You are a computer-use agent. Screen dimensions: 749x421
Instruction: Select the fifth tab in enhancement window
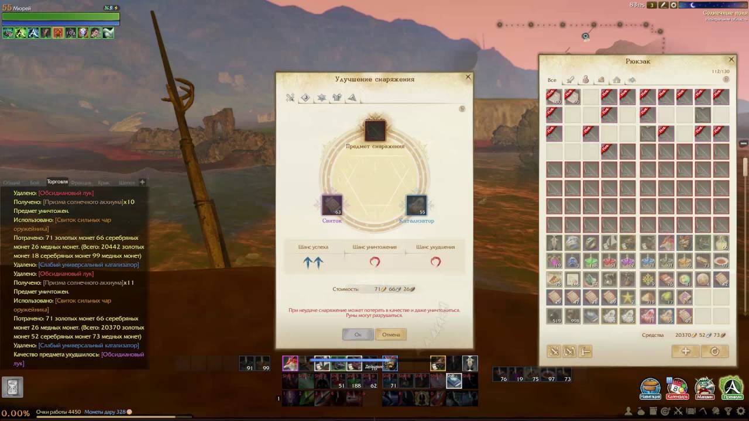pyautogui.click(x=352, y=98)
